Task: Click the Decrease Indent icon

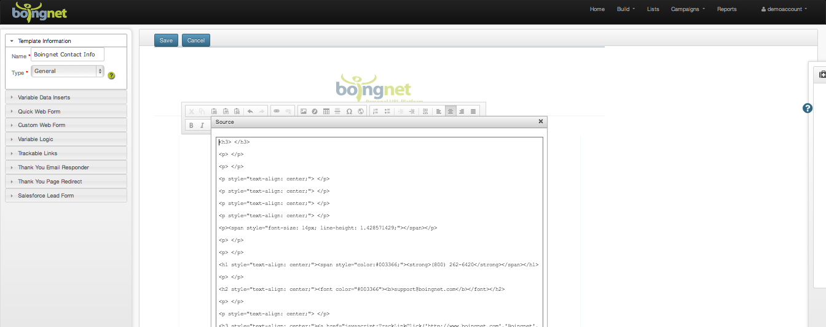Action: 401,111
